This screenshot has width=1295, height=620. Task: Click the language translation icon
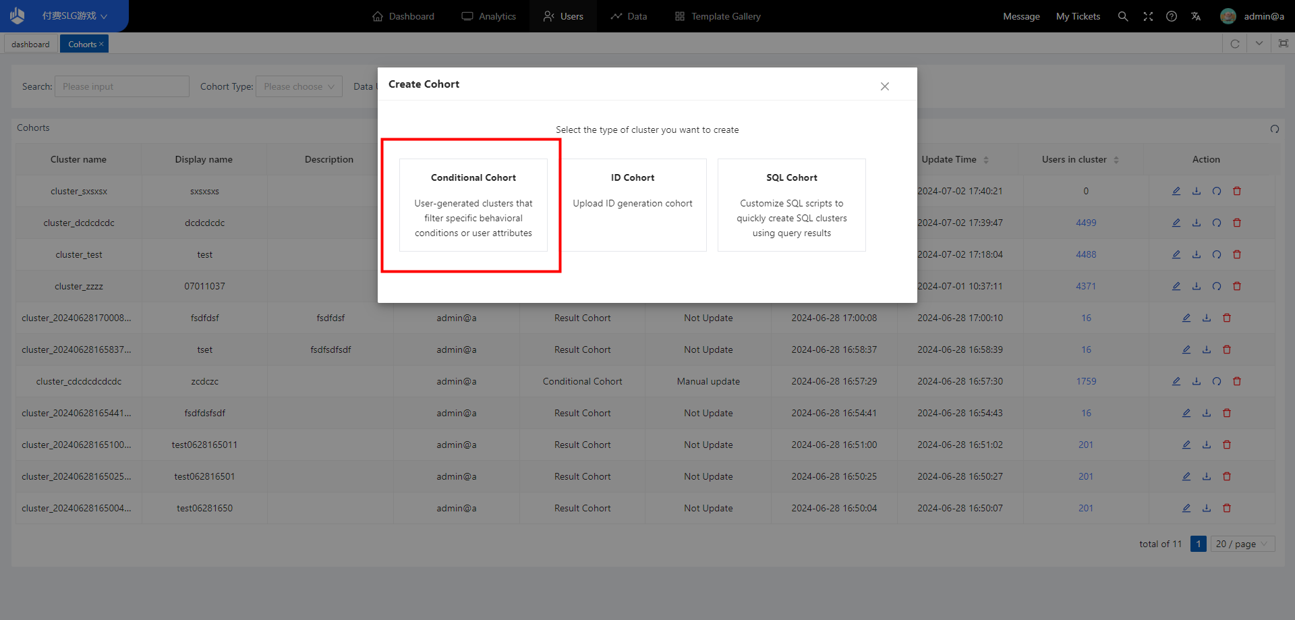click(x=1196, y=16)
